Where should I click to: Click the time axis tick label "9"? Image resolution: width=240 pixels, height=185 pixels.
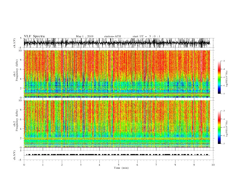coord(194,165)
